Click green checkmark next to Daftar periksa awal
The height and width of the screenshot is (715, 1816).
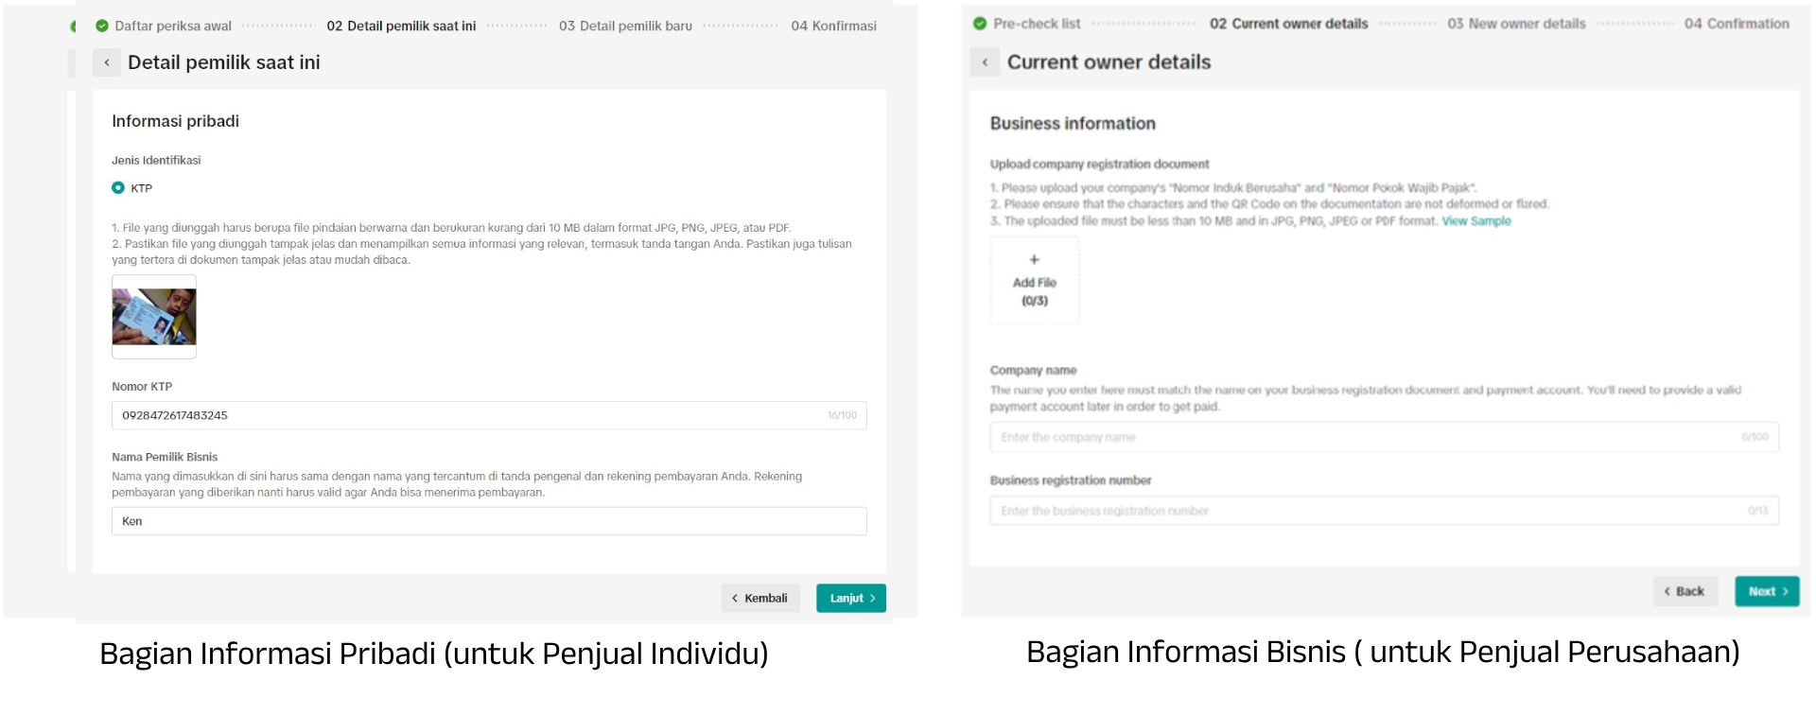pyautogui.click(x=102, y=26)
